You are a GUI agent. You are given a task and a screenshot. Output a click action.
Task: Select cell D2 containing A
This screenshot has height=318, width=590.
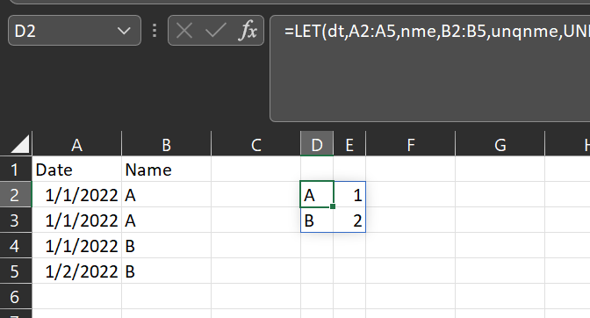coord(317,194)
